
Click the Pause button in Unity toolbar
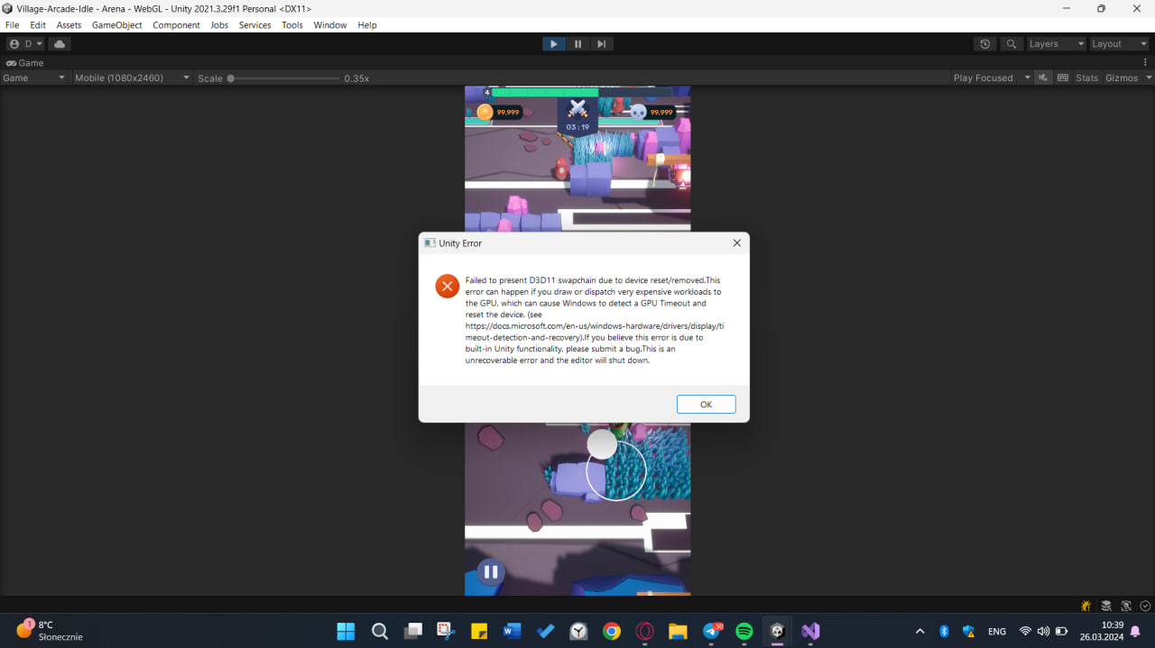pos(577,43)
